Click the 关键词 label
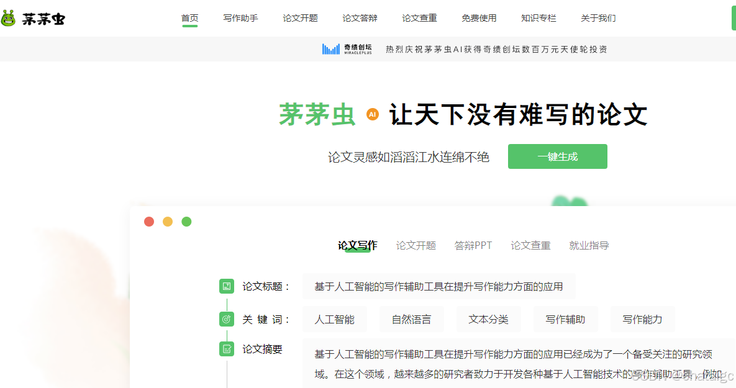 click(266, 320)
